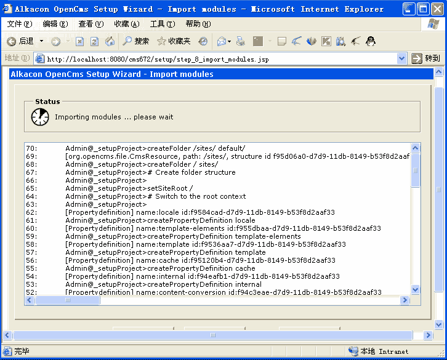Click the IE page icon in the status bar
Screen dimensions: 447x360
(x=7, y=351)
